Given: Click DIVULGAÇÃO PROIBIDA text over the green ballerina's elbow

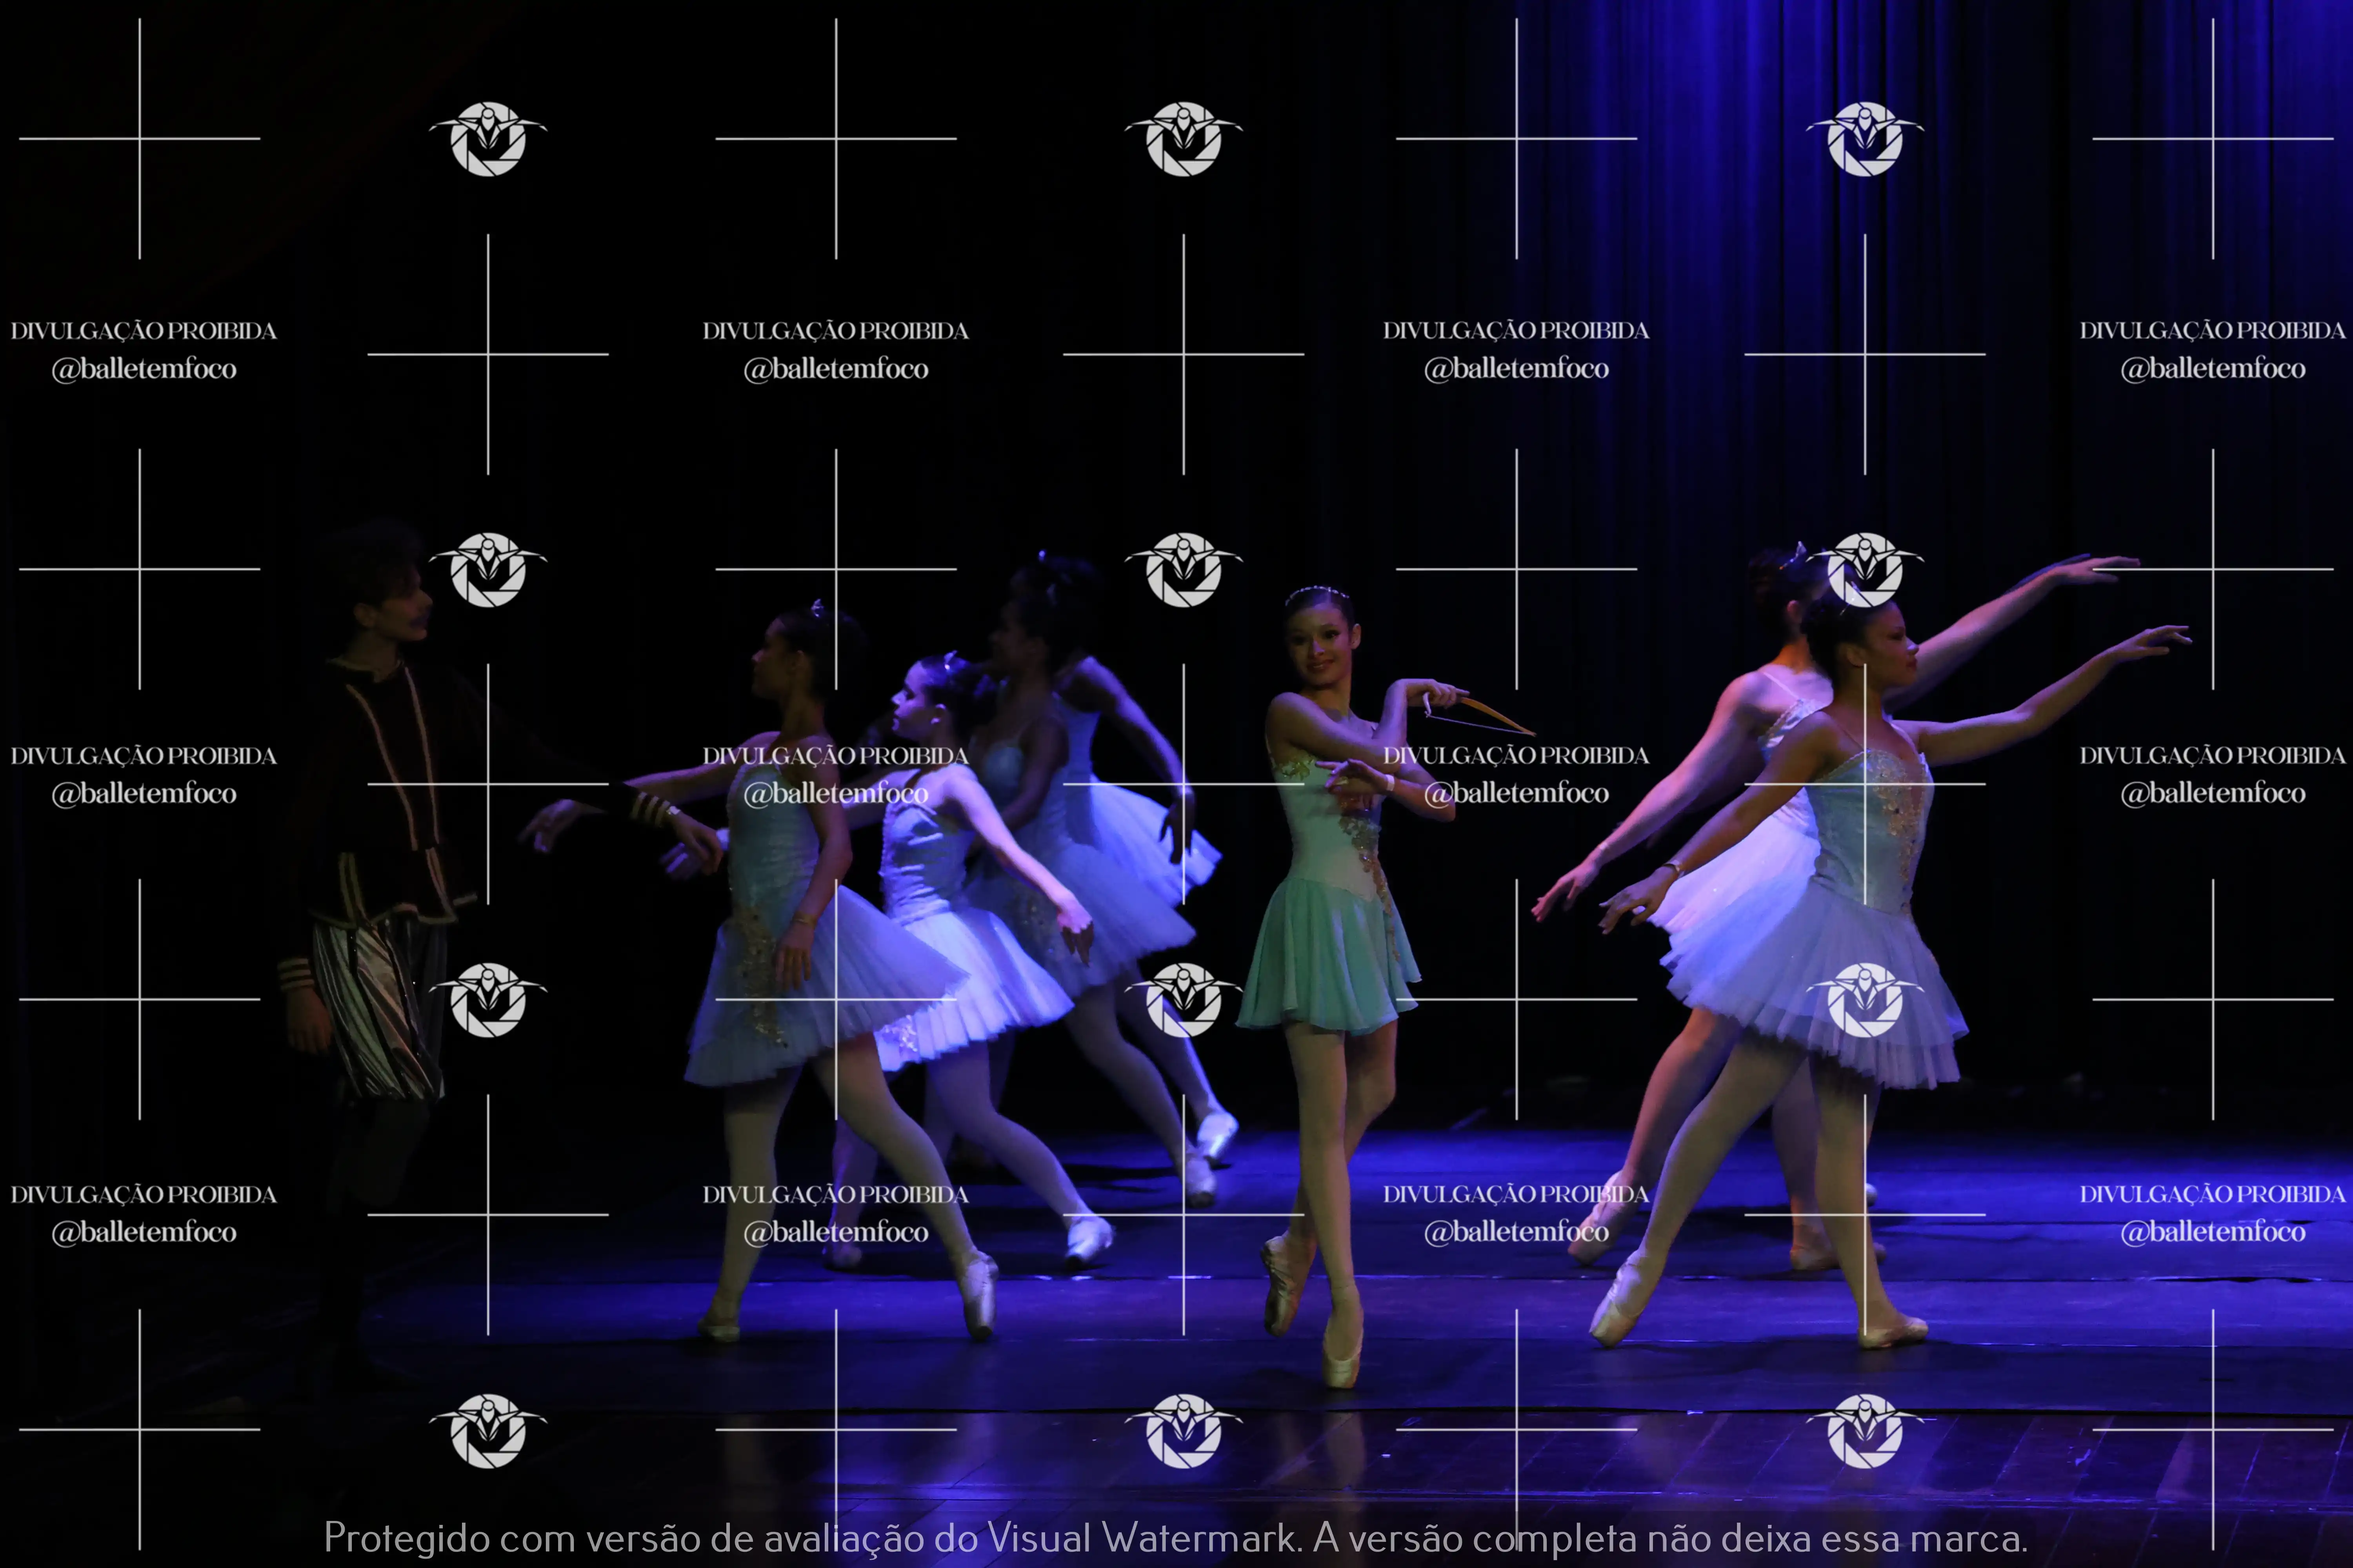Looking at the screenshot, I should click(x=1516, y=755).
